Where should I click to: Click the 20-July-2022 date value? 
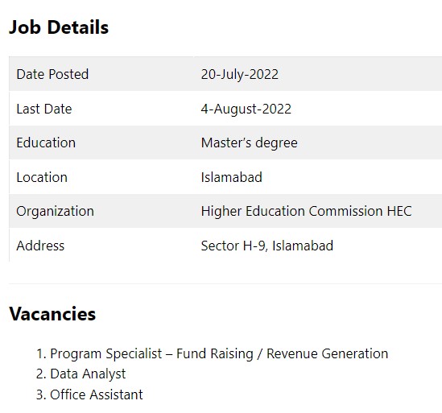click(240, 74)
